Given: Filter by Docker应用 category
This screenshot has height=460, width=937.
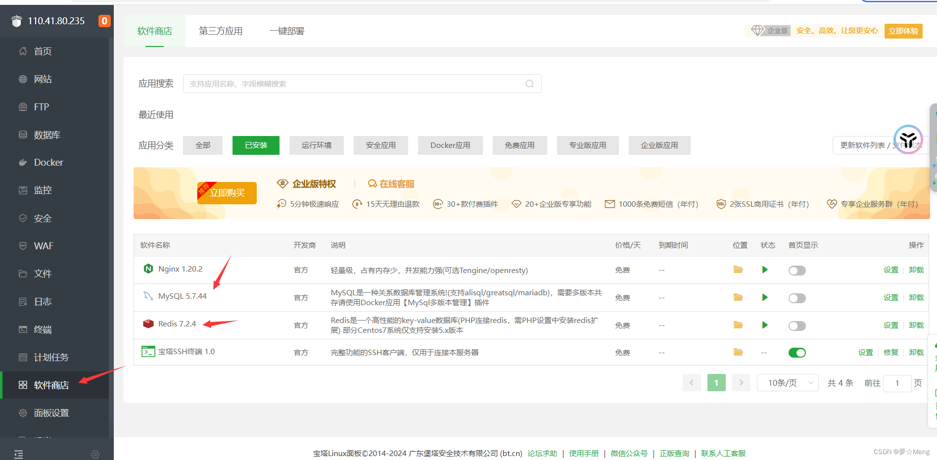Looking at the screenshot, I should tap(450, 145).
